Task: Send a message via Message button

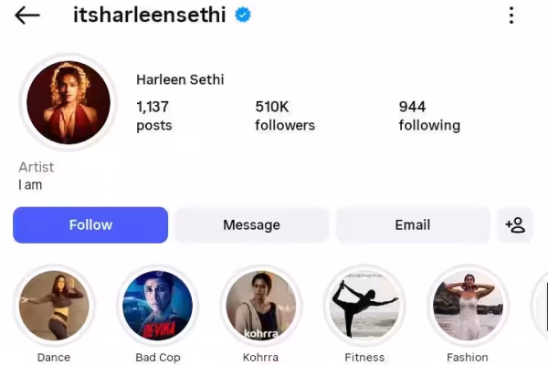Action: (x=252, y=225)
